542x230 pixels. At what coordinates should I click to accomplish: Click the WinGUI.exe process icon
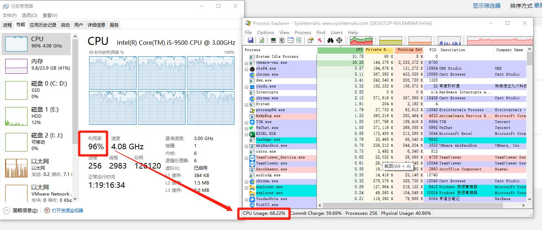pos(252,205)
